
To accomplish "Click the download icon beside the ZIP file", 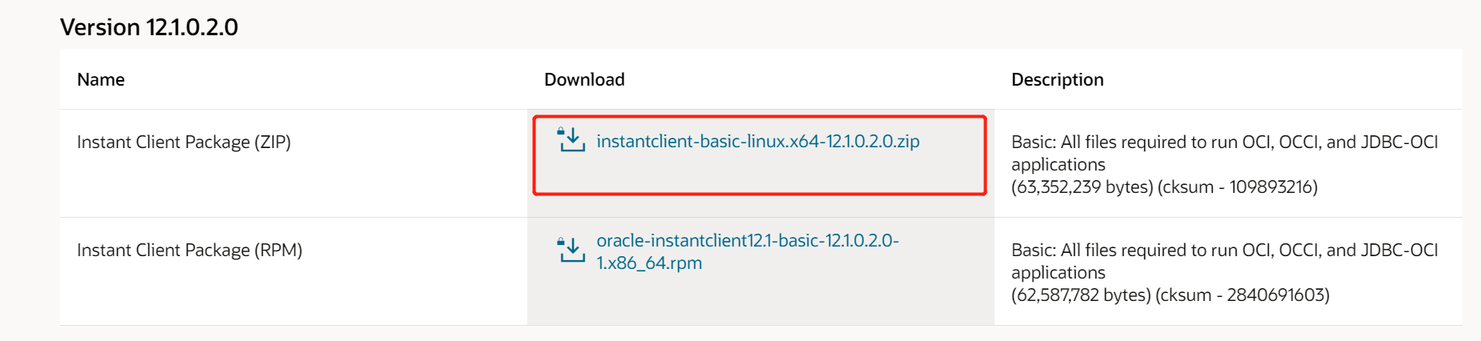I will pyautogui.click(x=571, y=140).
